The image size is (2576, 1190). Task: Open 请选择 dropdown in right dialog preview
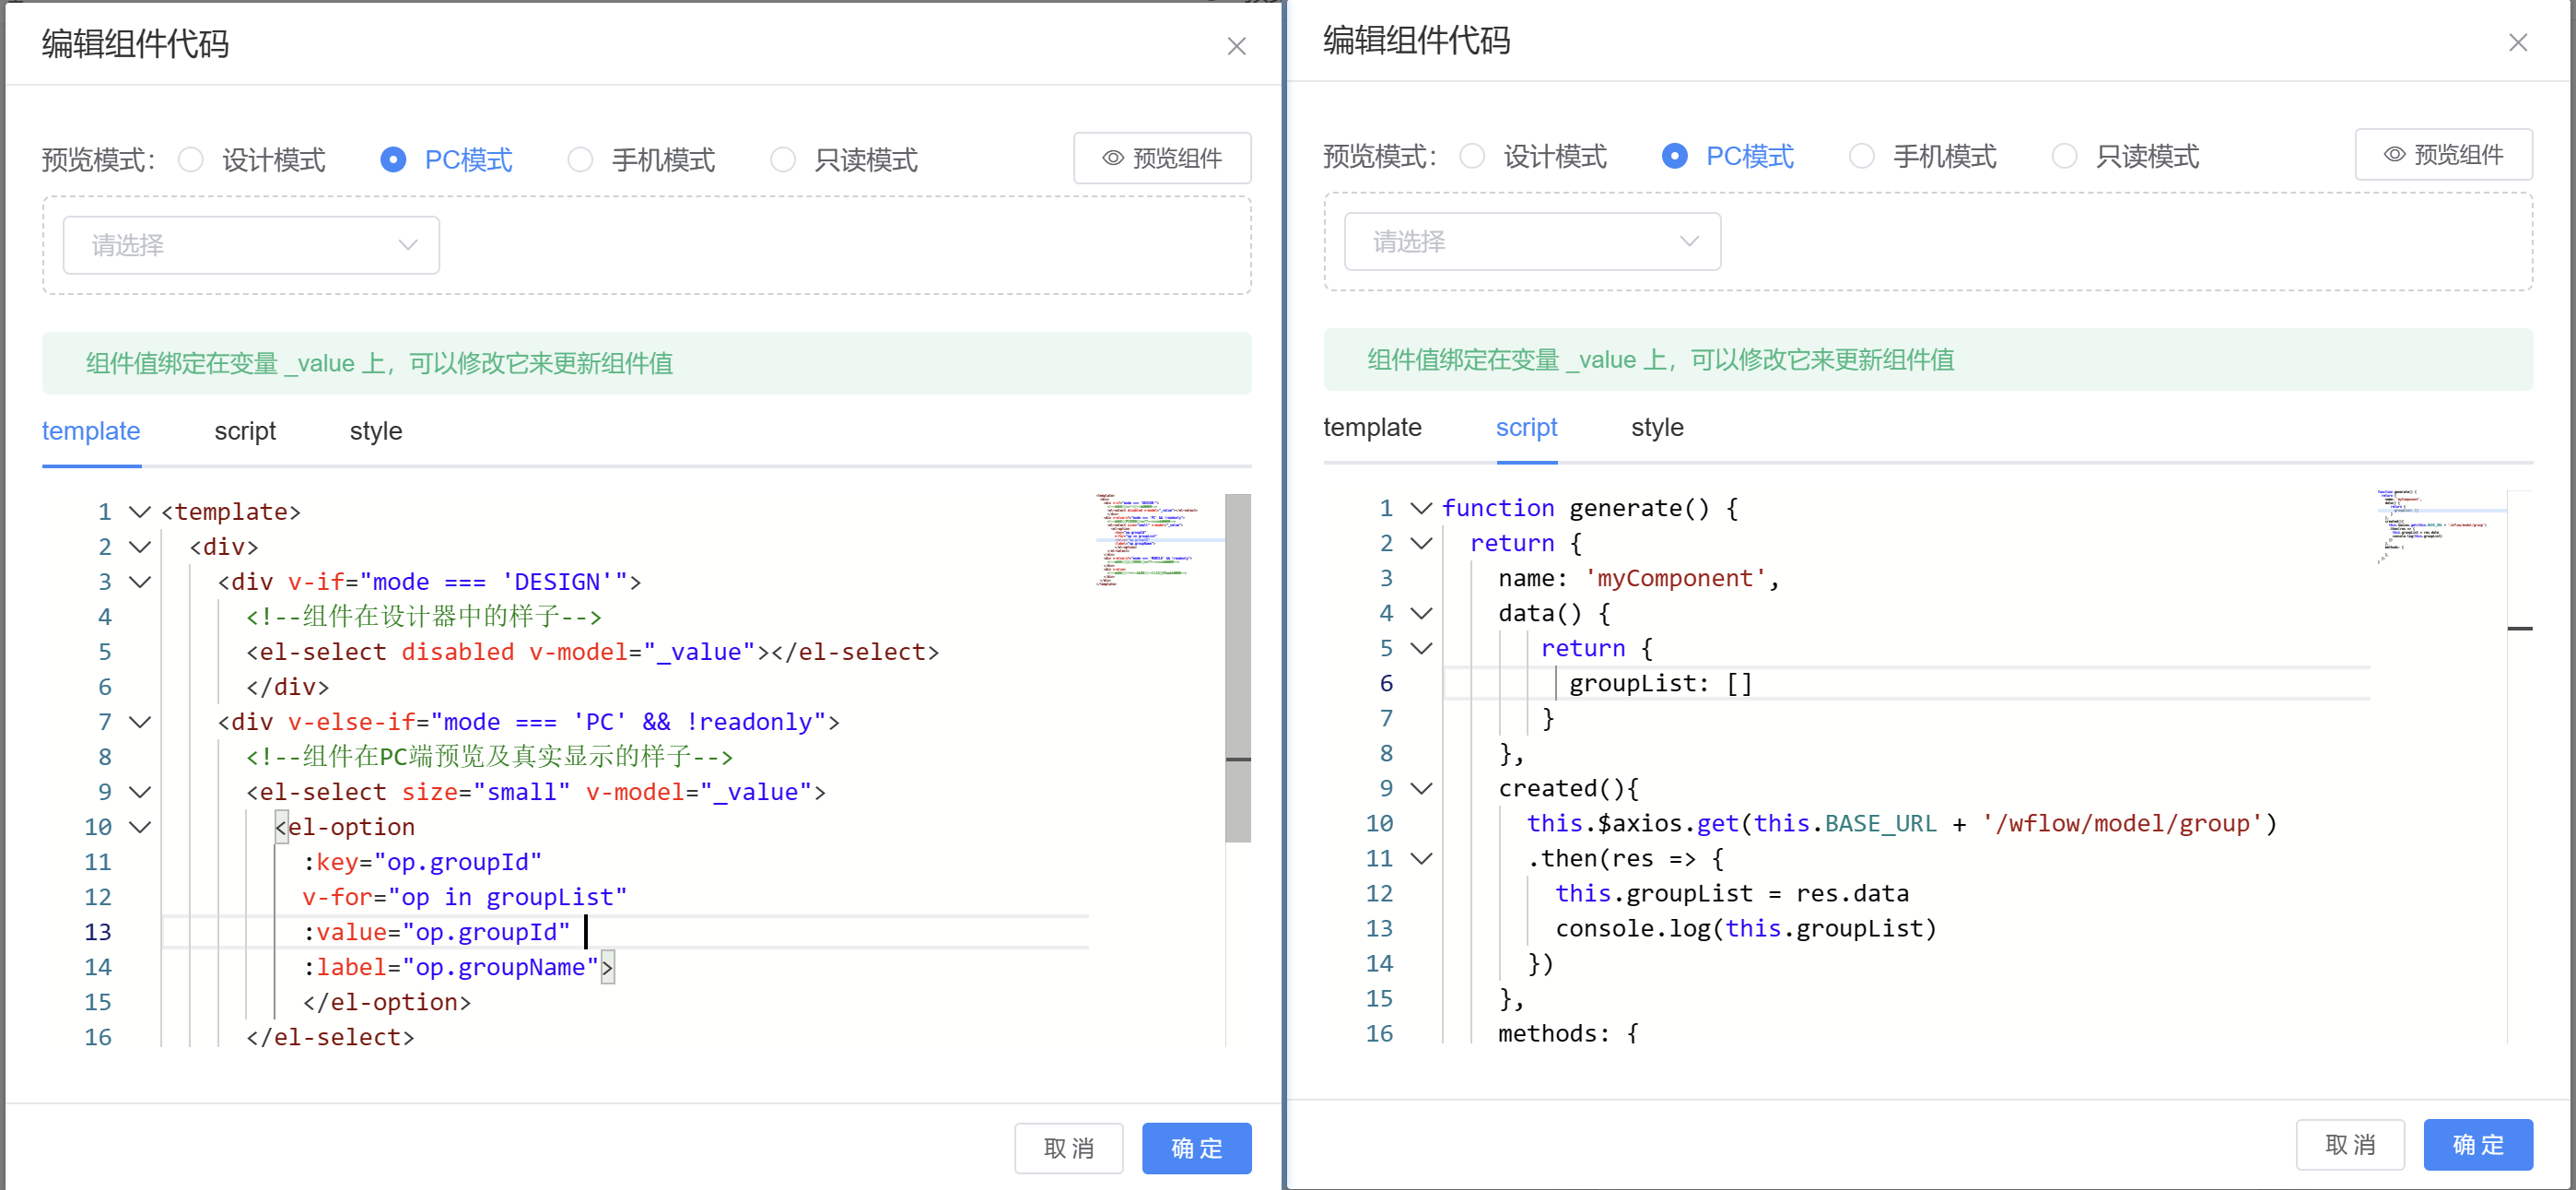coord(1532,242)
